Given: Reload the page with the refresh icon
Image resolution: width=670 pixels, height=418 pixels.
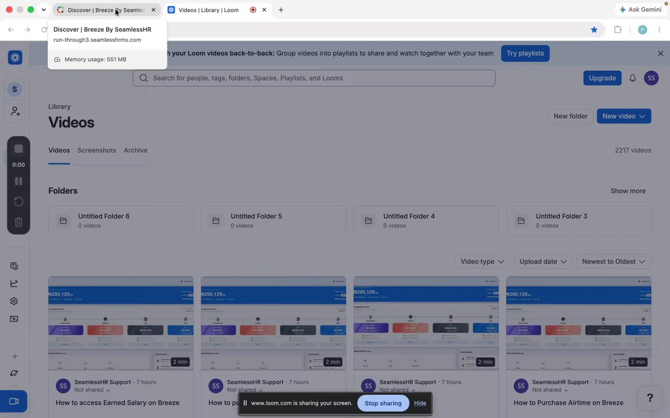Looking at the screenshot, I should tap(44, 30).
